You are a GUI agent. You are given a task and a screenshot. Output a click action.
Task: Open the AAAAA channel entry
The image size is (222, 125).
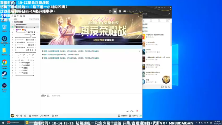[x=157, y=51]
